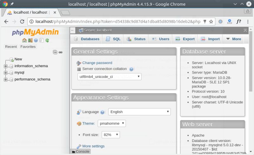The height and width of the screenshot is (155, 254).
Task: Click the site information icon in address bar
Action: 31,22
